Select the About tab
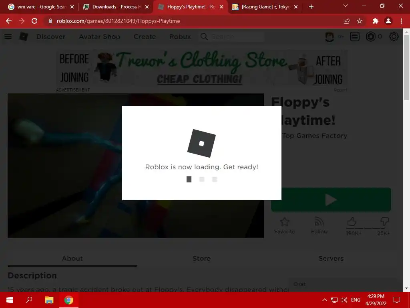410x308 pixels. (72, 259)
